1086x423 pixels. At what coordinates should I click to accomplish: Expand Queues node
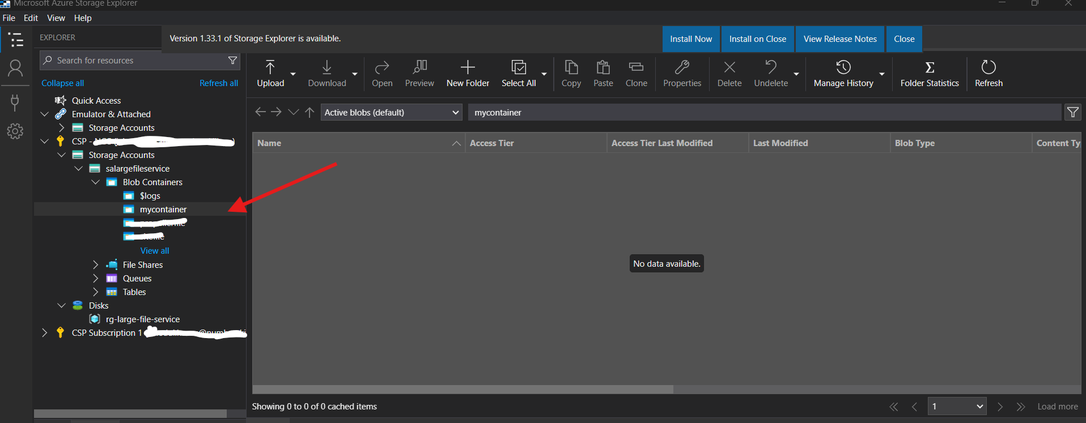pyautogui.click(x=96, y=278)
